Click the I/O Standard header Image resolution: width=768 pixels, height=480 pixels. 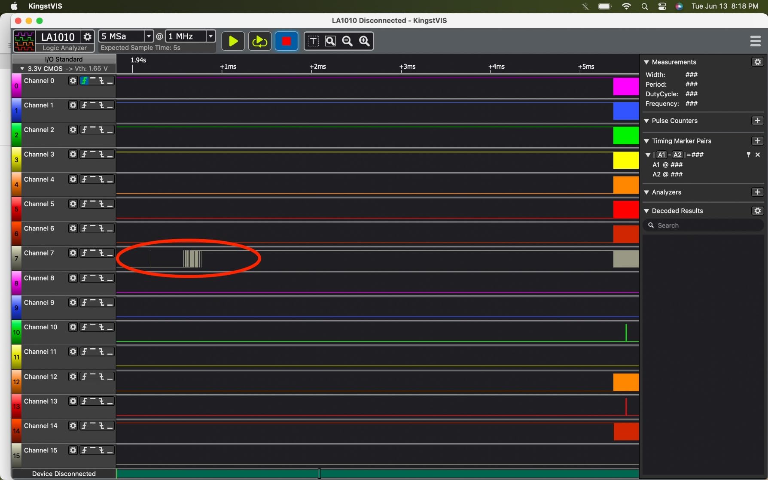pos(64,59)
